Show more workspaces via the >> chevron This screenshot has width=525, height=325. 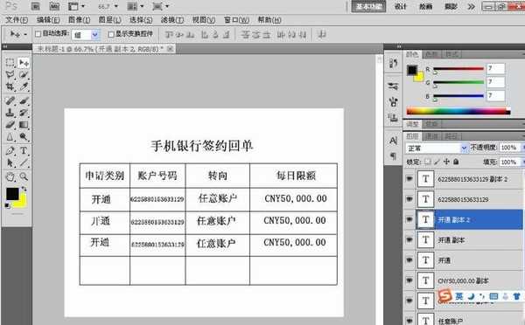pyautogui.click(x=471, y=6)
